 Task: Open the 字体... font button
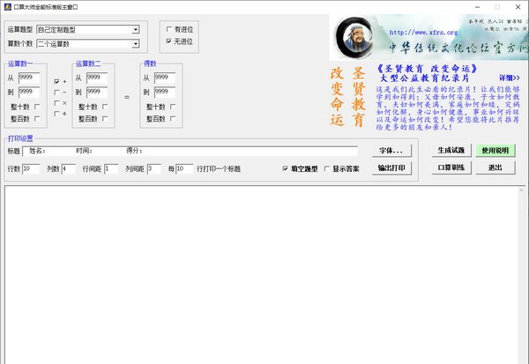tap(391, 151)
